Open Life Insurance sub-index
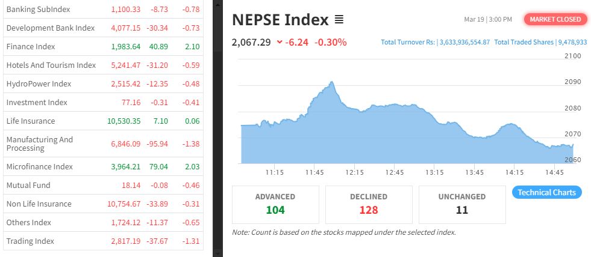The width and height of the screenshot is (591, 257). point(30,121)
